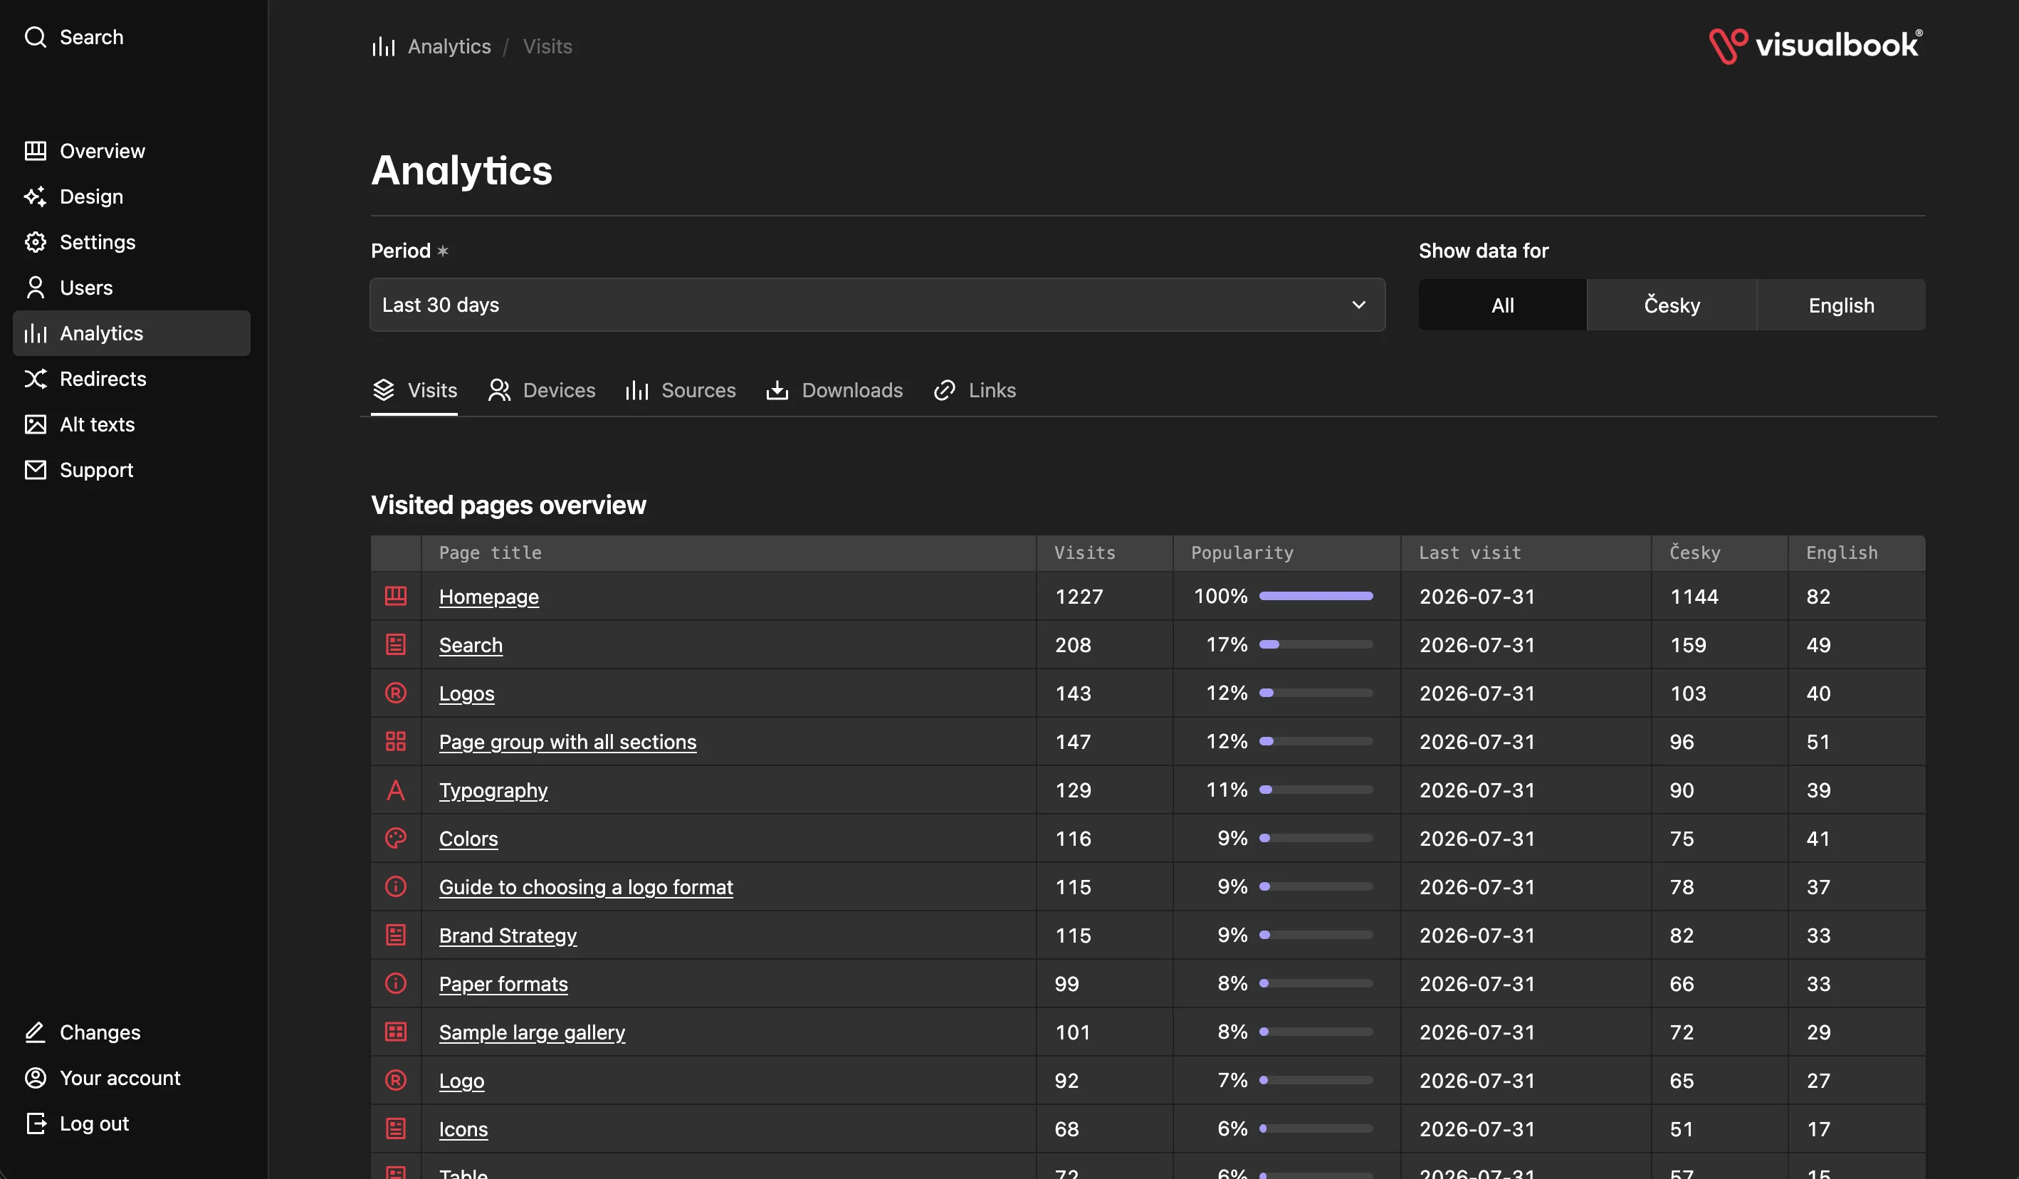Switch to the Links tab
This screenshot has height=1179, width=2019.
[974, 390]
